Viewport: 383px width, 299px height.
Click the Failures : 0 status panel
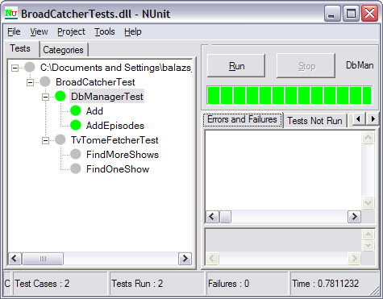(x=247, y=284)
